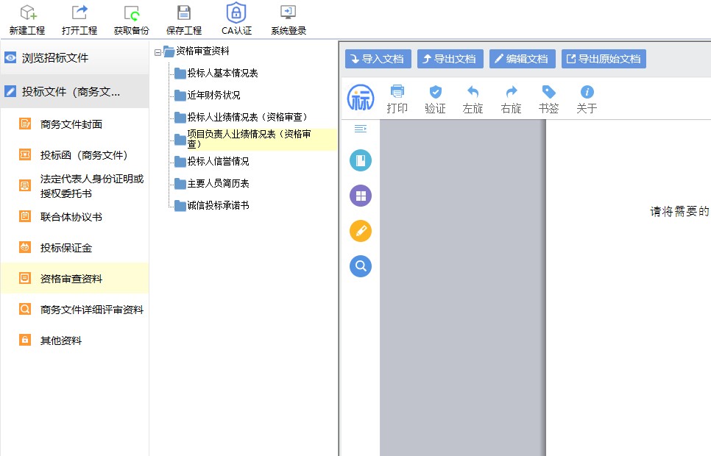Open 商务文件封面 item
The image size is (711, 456).
[x=75, y=124]
